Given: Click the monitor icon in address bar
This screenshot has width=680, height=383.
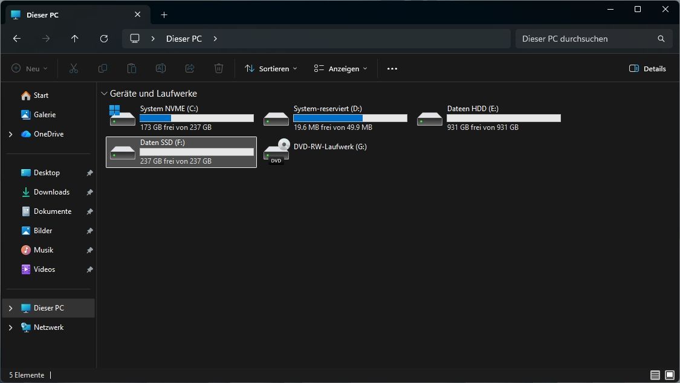Looking at the screenshot, I should pyautogui.click(x=135, y=39).
